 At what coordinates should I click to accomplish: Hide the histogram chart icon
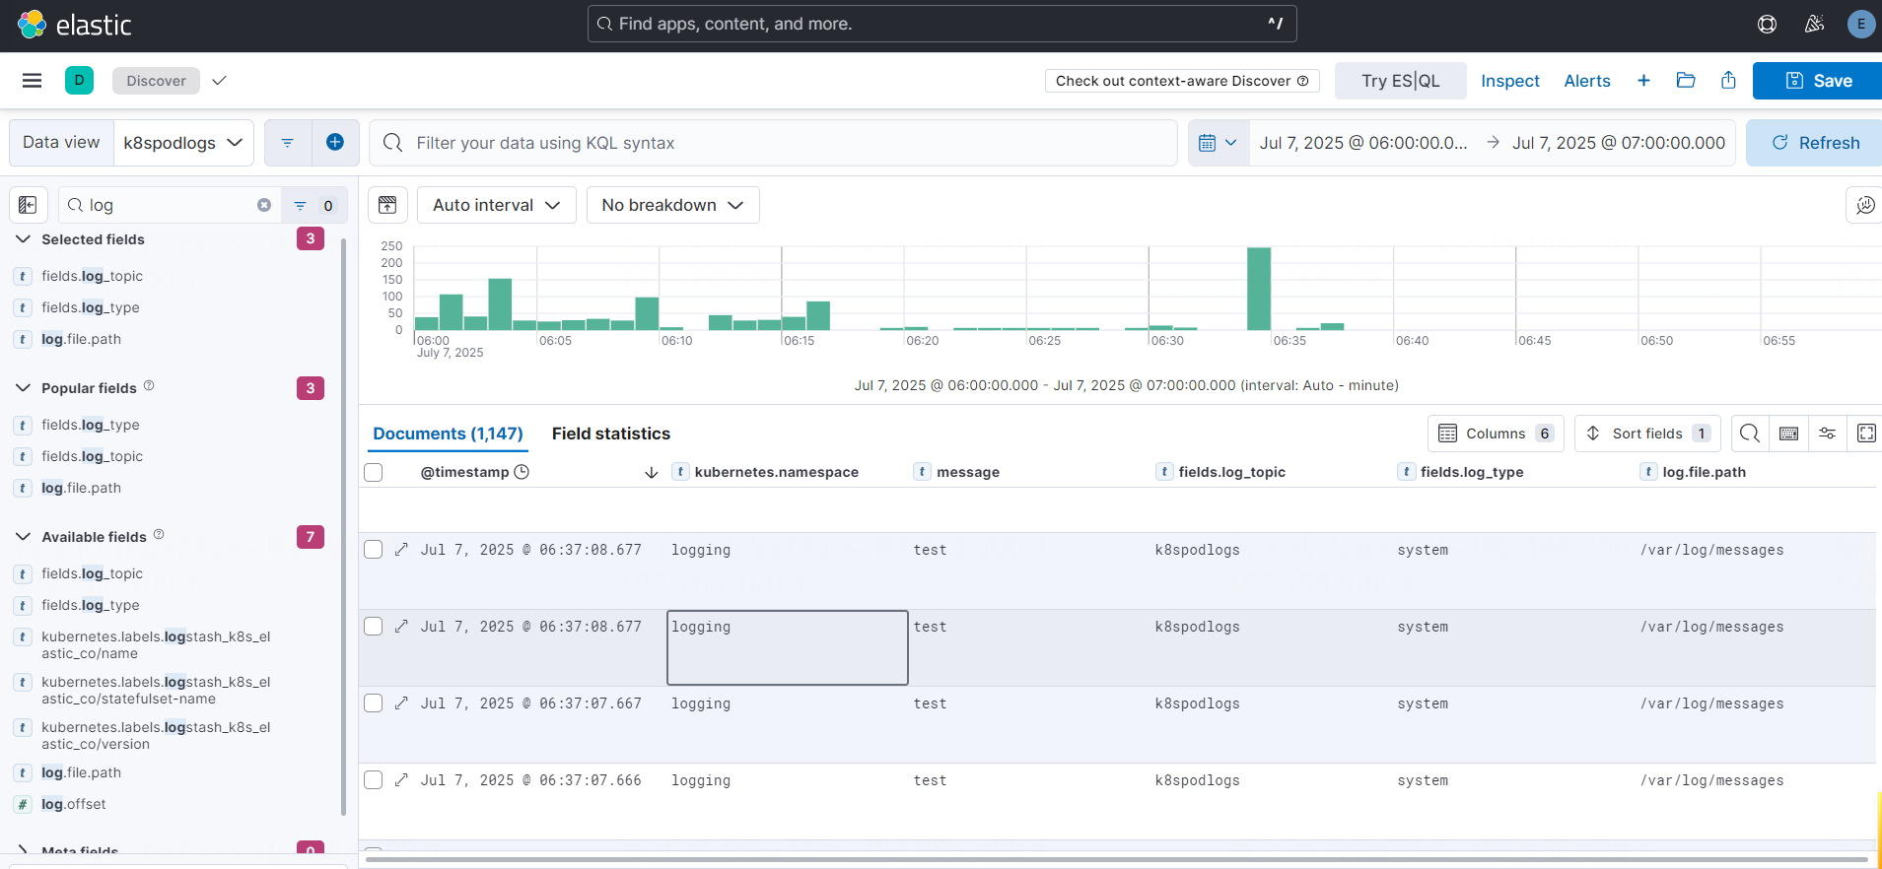tap(387, 205)
